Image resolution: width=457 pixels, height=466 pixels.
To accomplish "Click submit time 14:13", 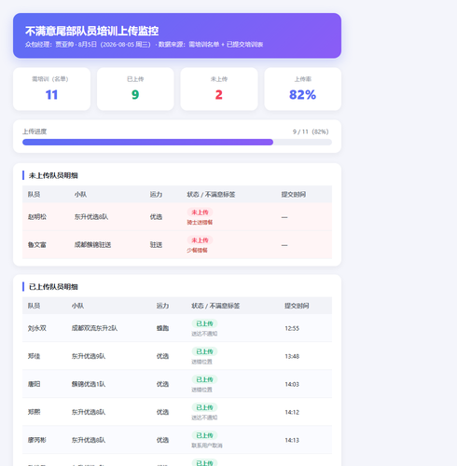I will tap(292, 440).
